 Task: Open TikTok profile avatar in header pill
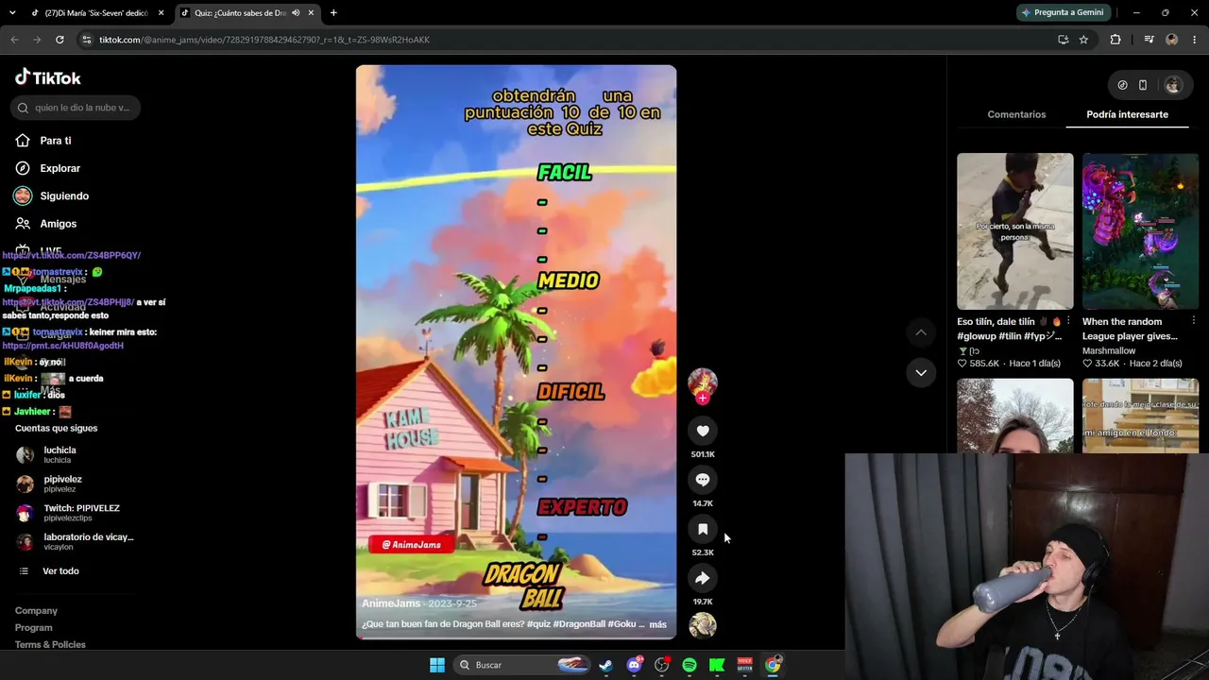coord(1173,85)
